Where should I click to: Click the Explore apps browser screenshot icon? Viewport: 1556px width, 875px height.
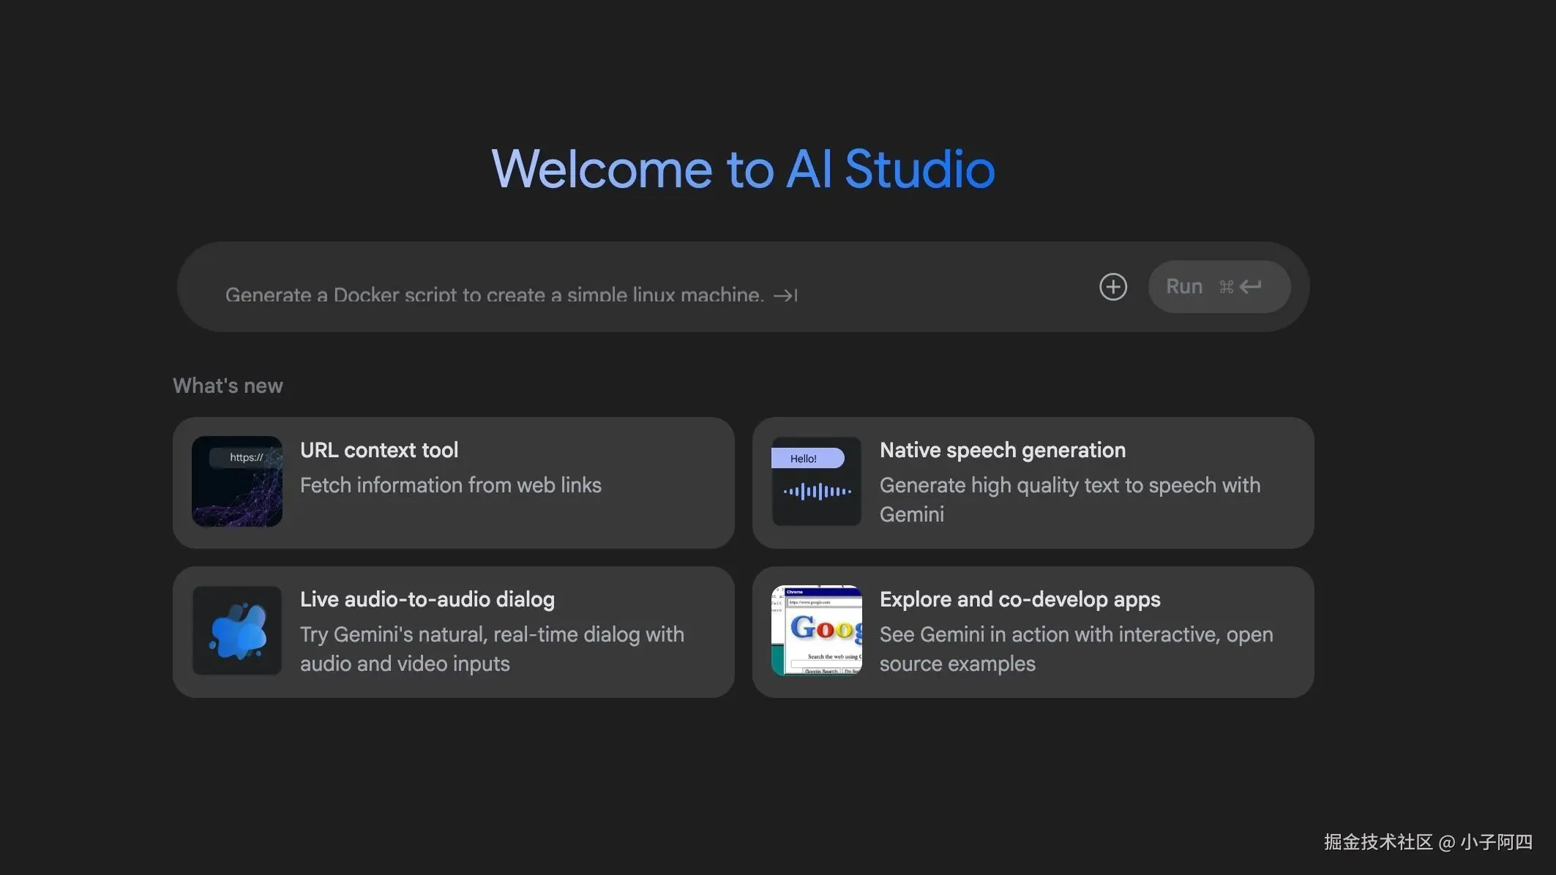[815, 630]
